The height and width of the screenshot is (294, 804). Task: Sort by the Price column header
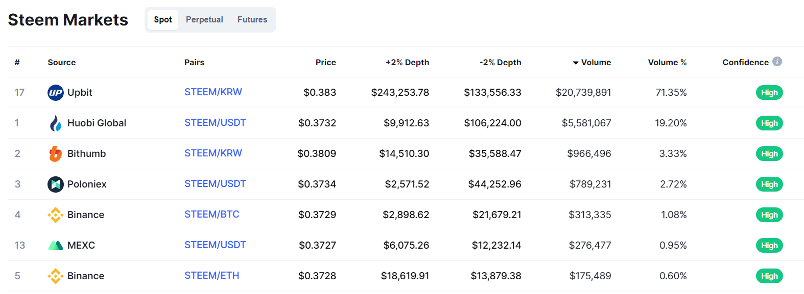coord(326,62)
